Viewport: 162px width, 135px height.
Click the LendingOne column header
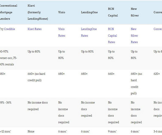point(89,12)
